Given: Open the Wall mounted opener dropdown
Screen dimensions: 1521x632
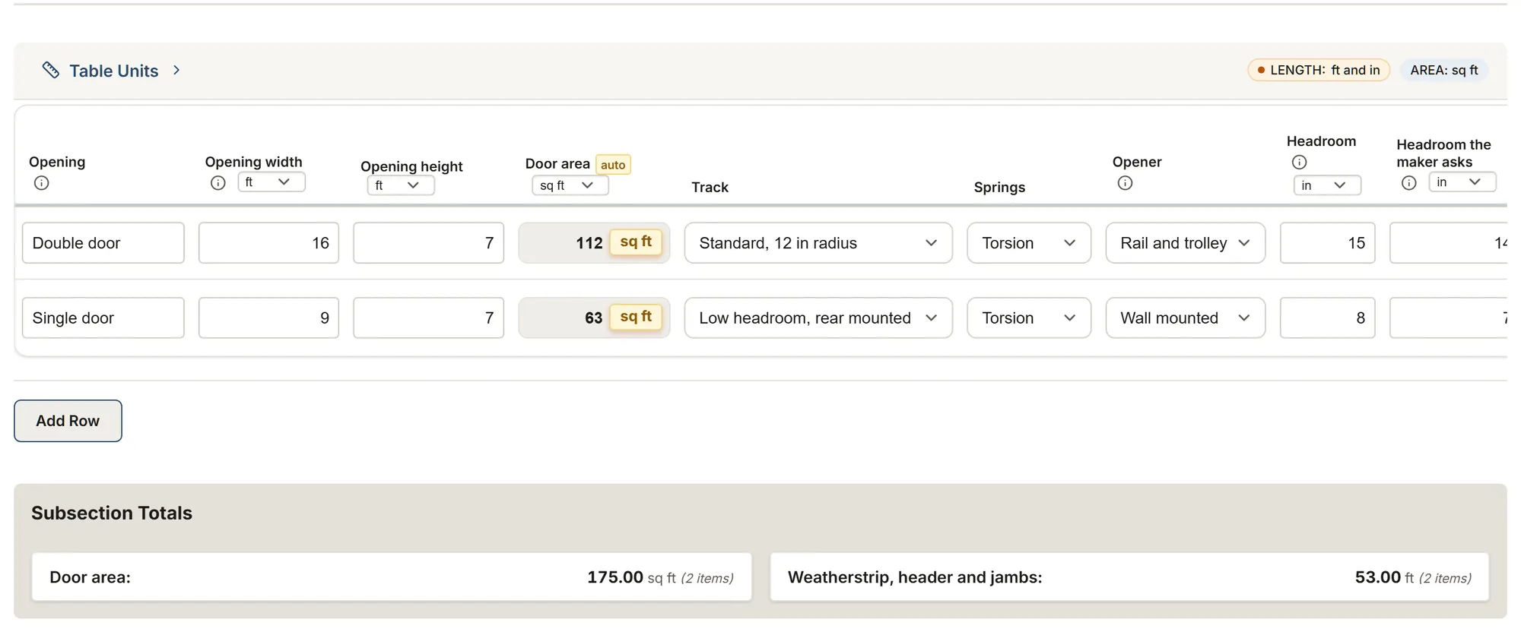Looking at the screenshot, I should [x=1186, y=318].
